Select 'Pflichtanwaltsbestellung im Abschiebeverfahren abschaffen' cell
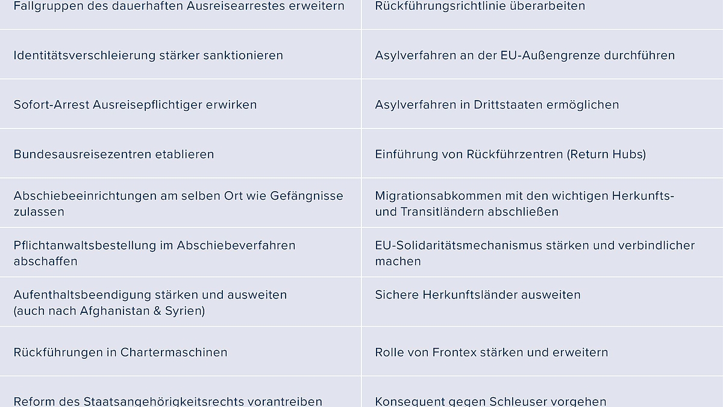 click(x=180, y=252)
